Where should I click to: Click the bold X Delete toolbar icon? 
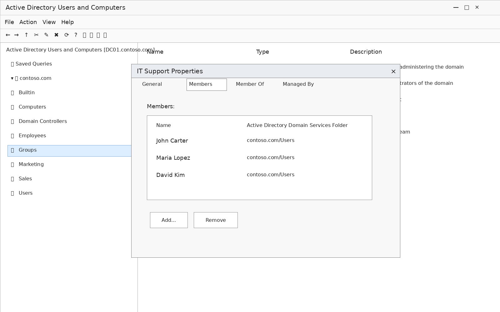coord(56,35)
